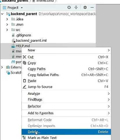This screenshot has height=140, width=120.
Task: Expand the src folder
Action: pyautogui.click(x=7, y=30)
